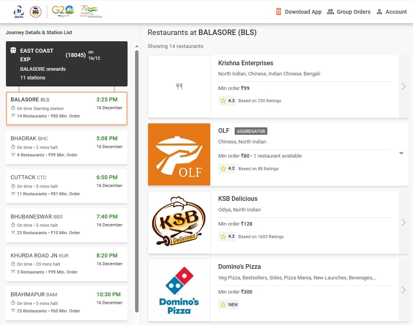Click 'Based on 250 Ratings' text
The height and width of the screenshot is (325, 413).
260,101
